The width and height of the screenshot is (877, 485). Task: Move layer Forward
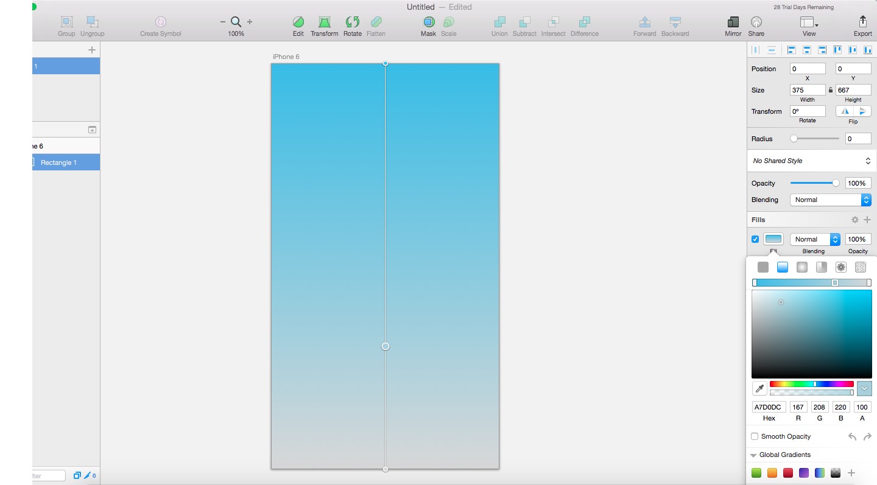click(x=645, y=23)
